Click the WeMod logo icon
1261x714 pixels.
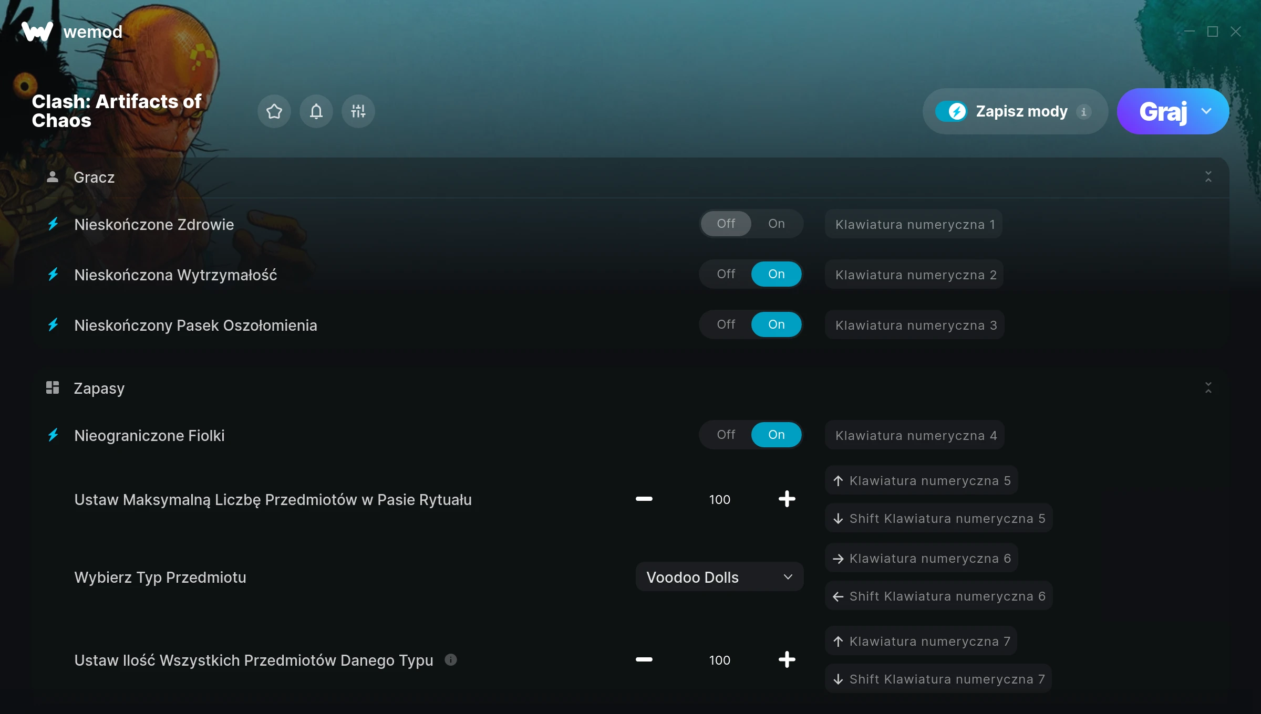37,31
